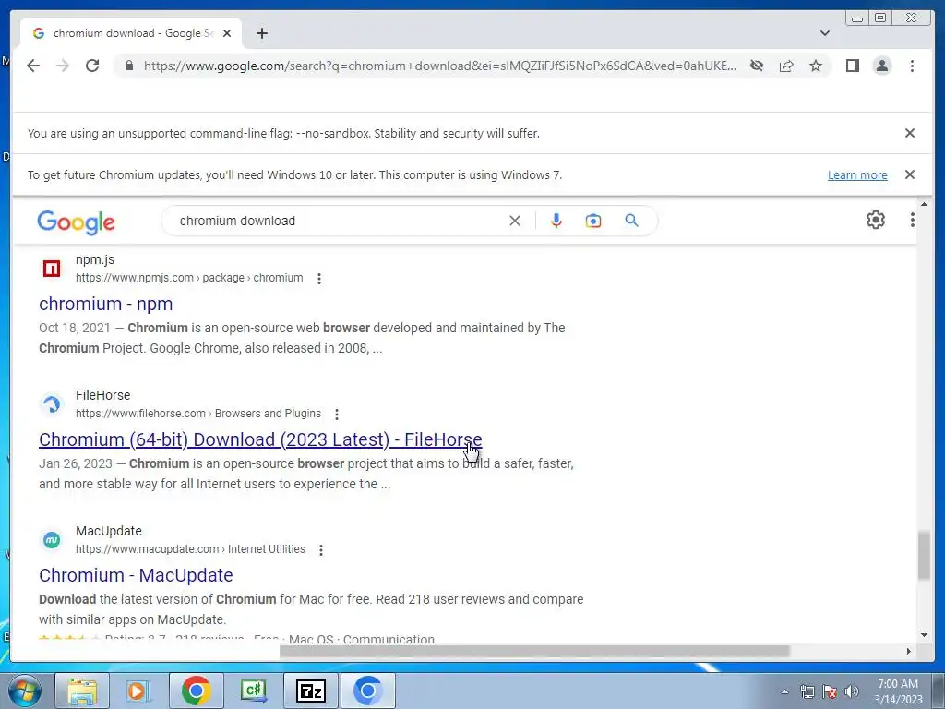The width and height of the screenshot is (945, 709).
Task: Click the page scroll down arrow
Action: click(924, 635)
